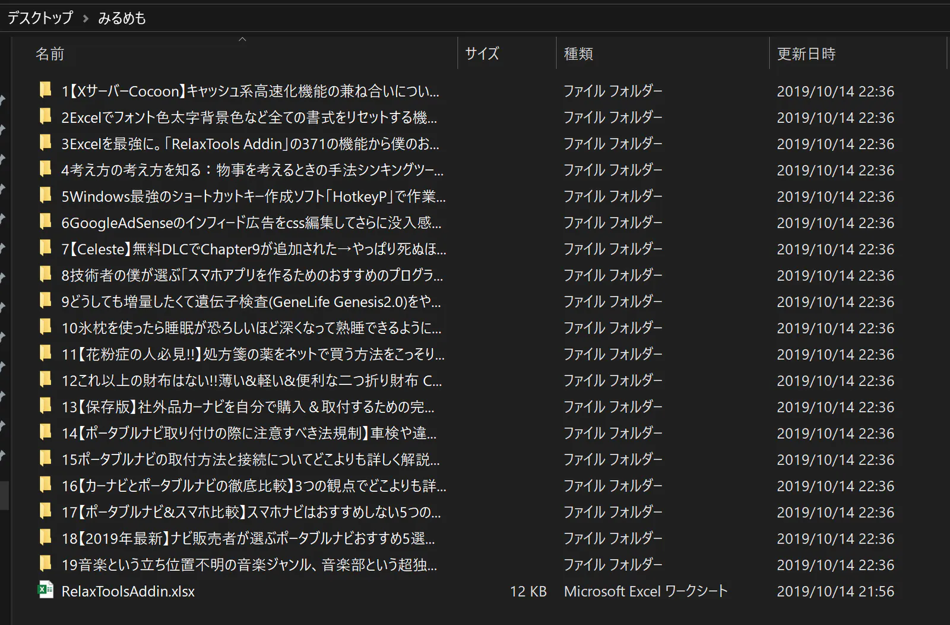950x625 pixels.
Task: Click the left pane scrollbar thumb
Action: tap(4, 495)
